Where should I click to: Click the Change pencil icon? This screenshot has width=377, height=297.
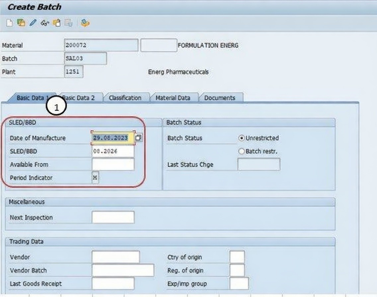click(33, 23)
